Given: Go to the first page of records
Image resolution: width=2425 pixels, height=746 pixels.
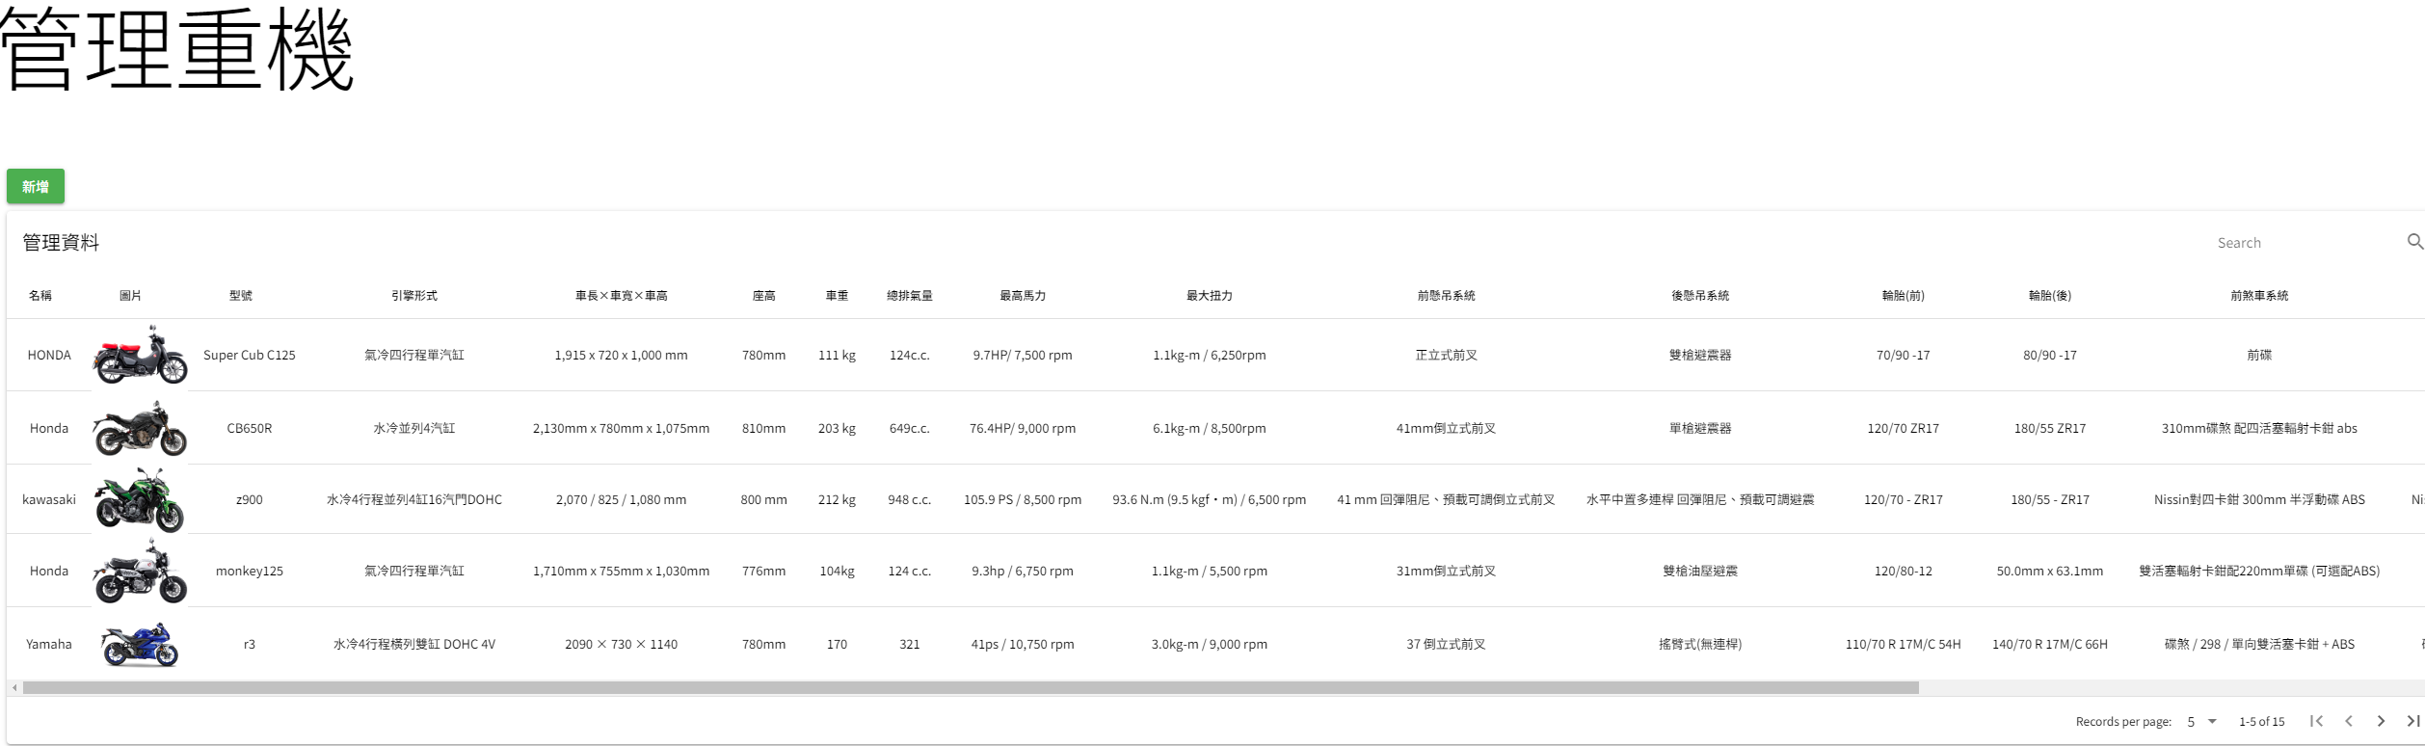Looking at the screenshot, I should click(2316, 721).
